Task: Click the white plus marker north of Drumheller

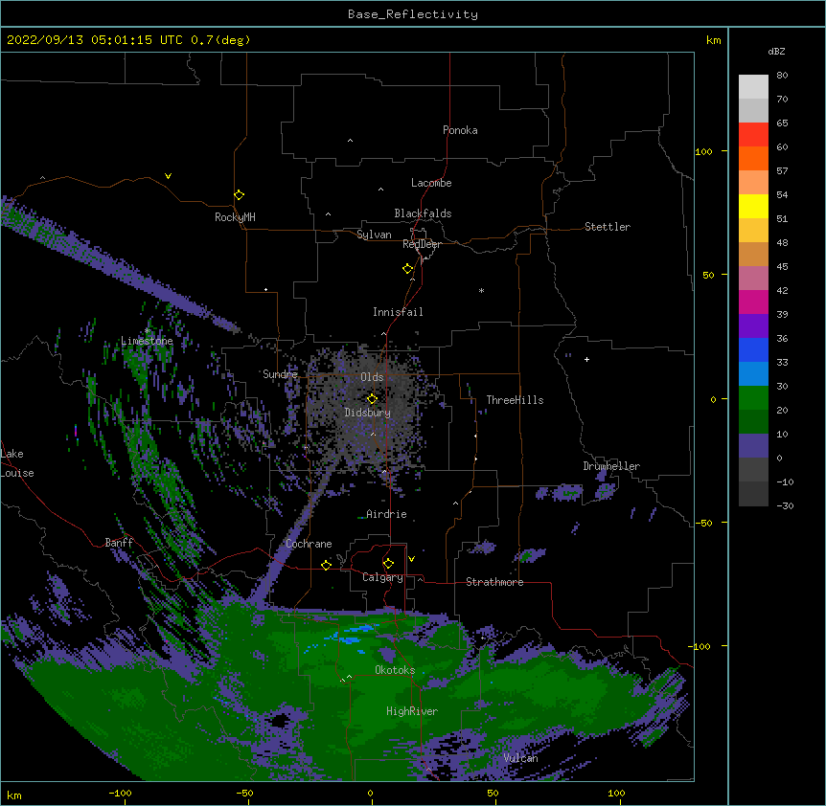Action: coord(586,359)
